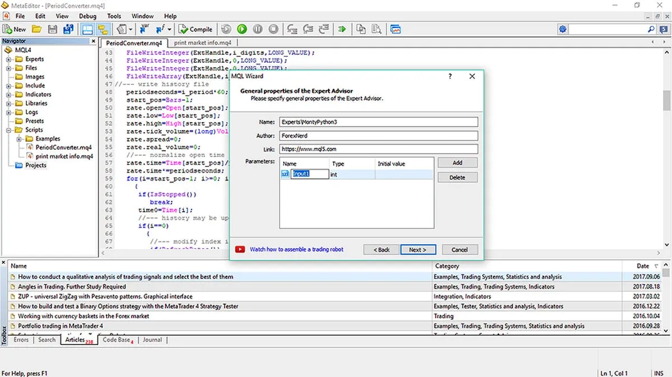
Task: Click the copy documents toolbar icon
Action: coord(361,29)
